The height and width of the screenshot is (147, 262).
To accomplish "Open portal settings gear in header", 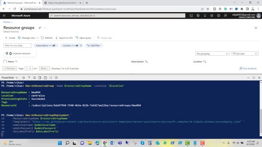I will tap(212, 16).
